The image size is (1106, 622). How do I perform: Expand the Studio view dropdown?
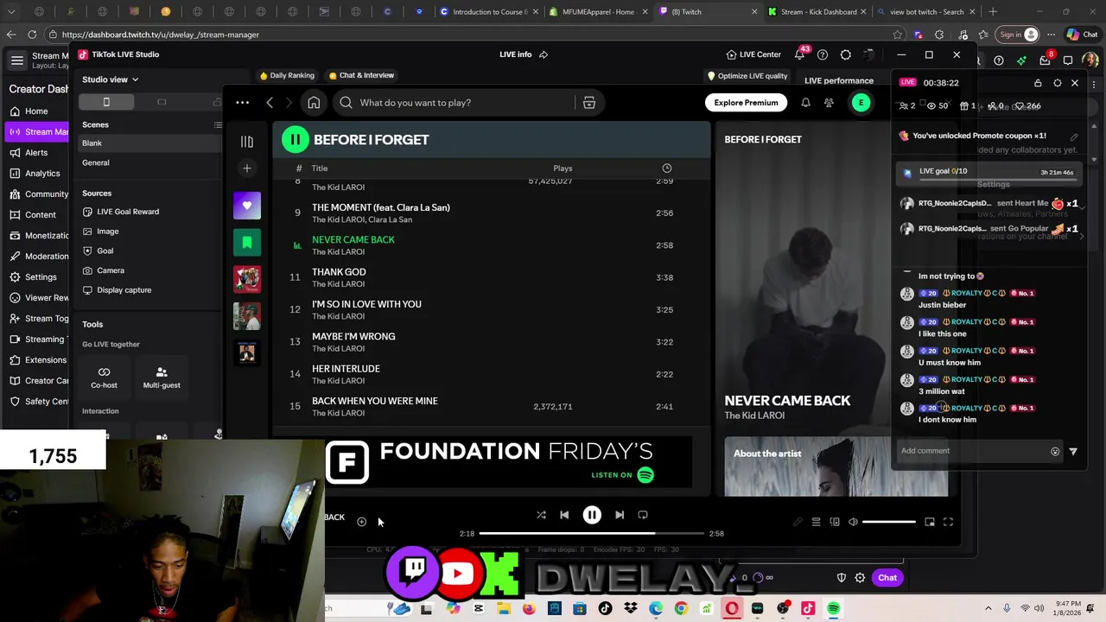[110, 79]
